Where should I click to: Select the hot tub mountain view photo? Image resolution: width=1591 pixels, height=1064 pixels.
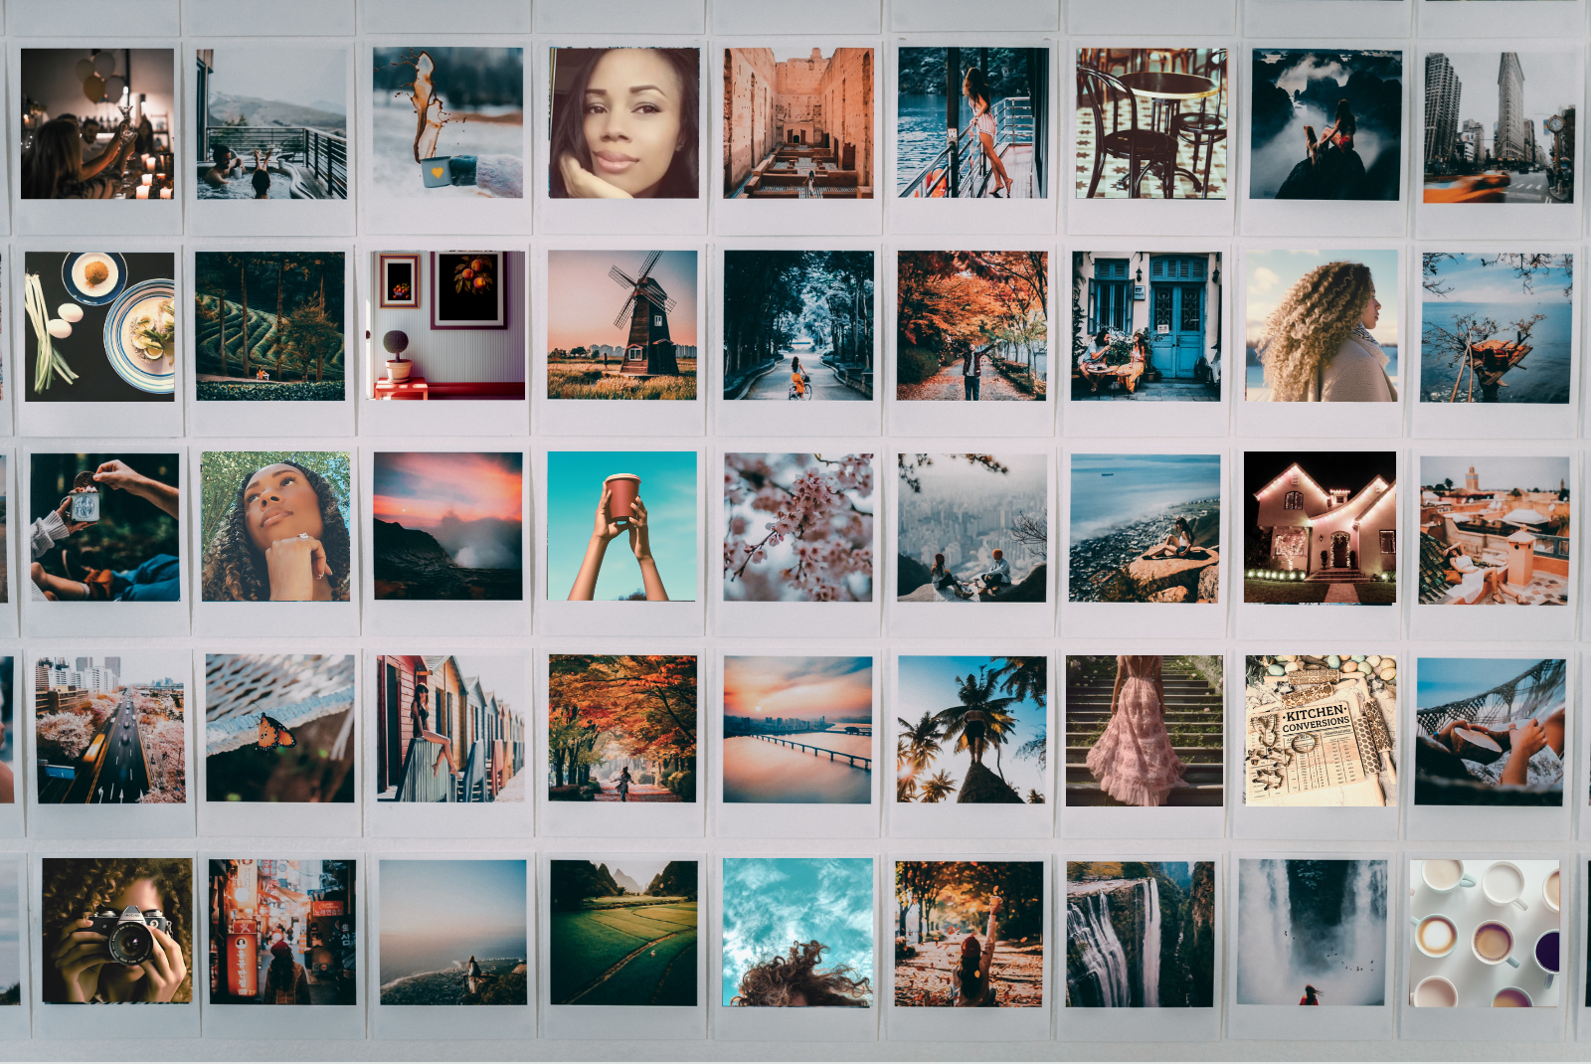coord(271,123)
